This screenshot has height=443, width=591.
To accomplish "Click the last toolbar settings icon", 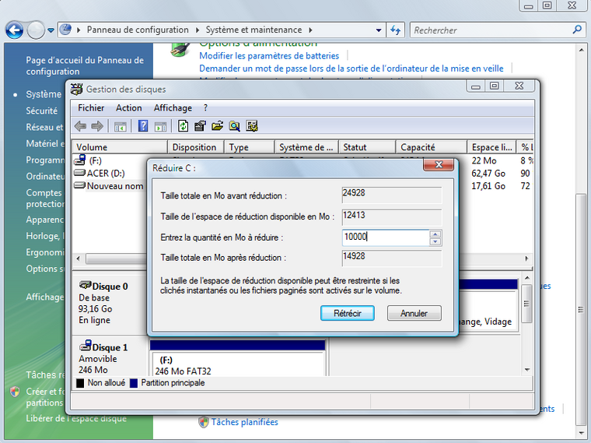I will [252, 125].
